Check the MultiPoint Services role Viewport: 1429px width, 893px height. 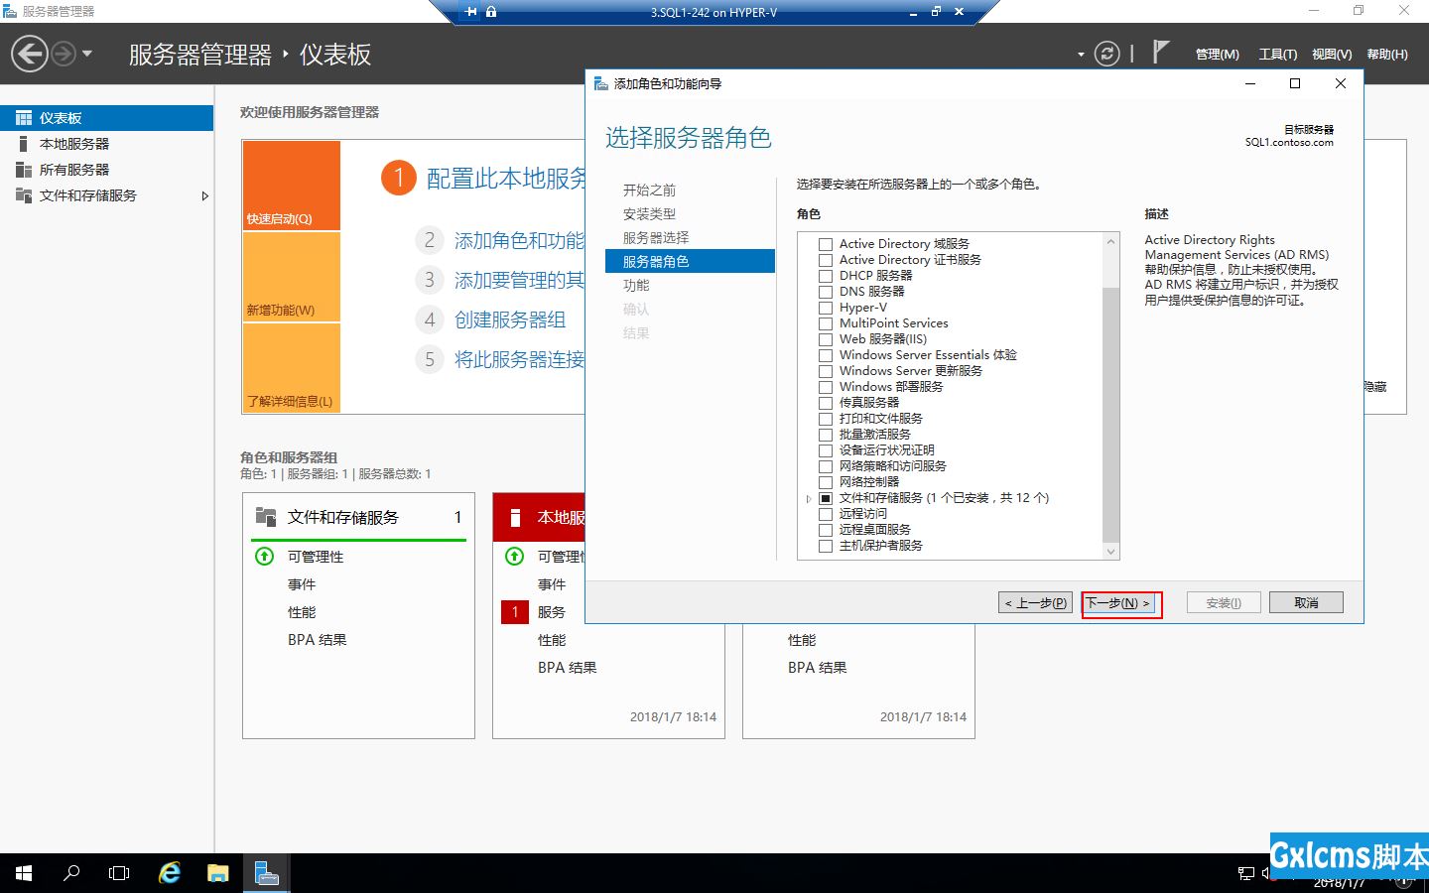click(x=826, y=323)
